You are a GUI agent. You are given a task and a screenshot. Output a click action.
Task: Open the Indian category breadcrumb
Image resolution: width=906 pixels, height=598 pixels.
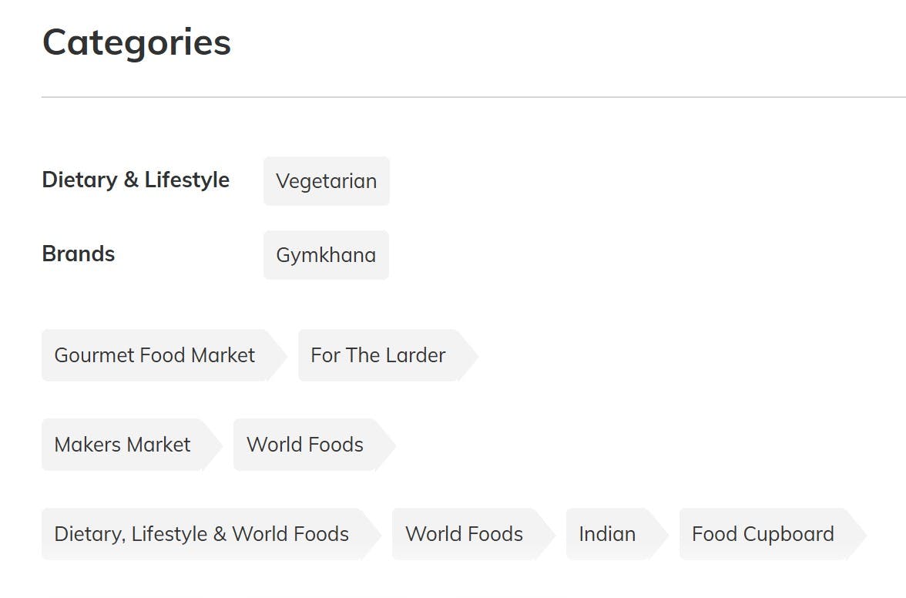(x=606, y=534)
